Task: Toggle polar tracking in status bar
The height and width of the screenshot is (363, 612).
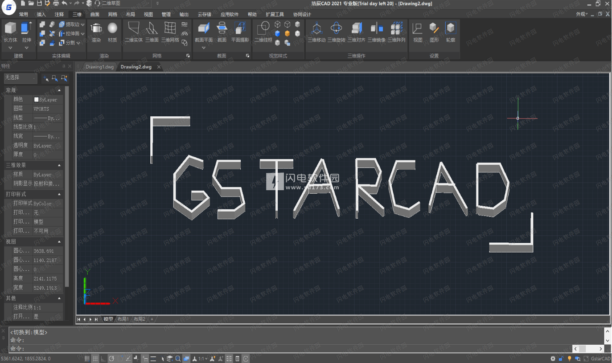Action: (111, 359)
